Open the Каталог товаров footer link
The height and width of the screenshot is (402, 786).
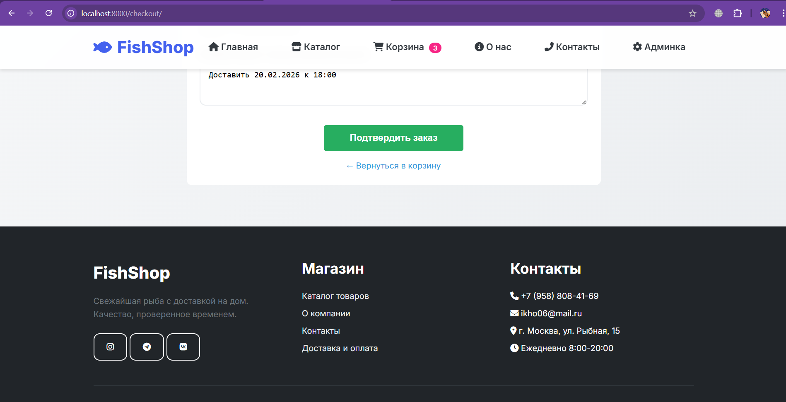[x=335, y=296]
